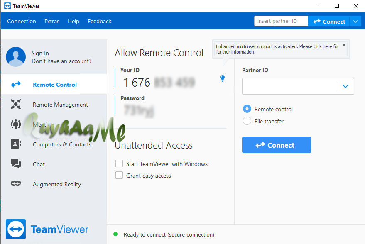Click the green connection status indicator
365x244 pixels.
(x=115, y=234)
